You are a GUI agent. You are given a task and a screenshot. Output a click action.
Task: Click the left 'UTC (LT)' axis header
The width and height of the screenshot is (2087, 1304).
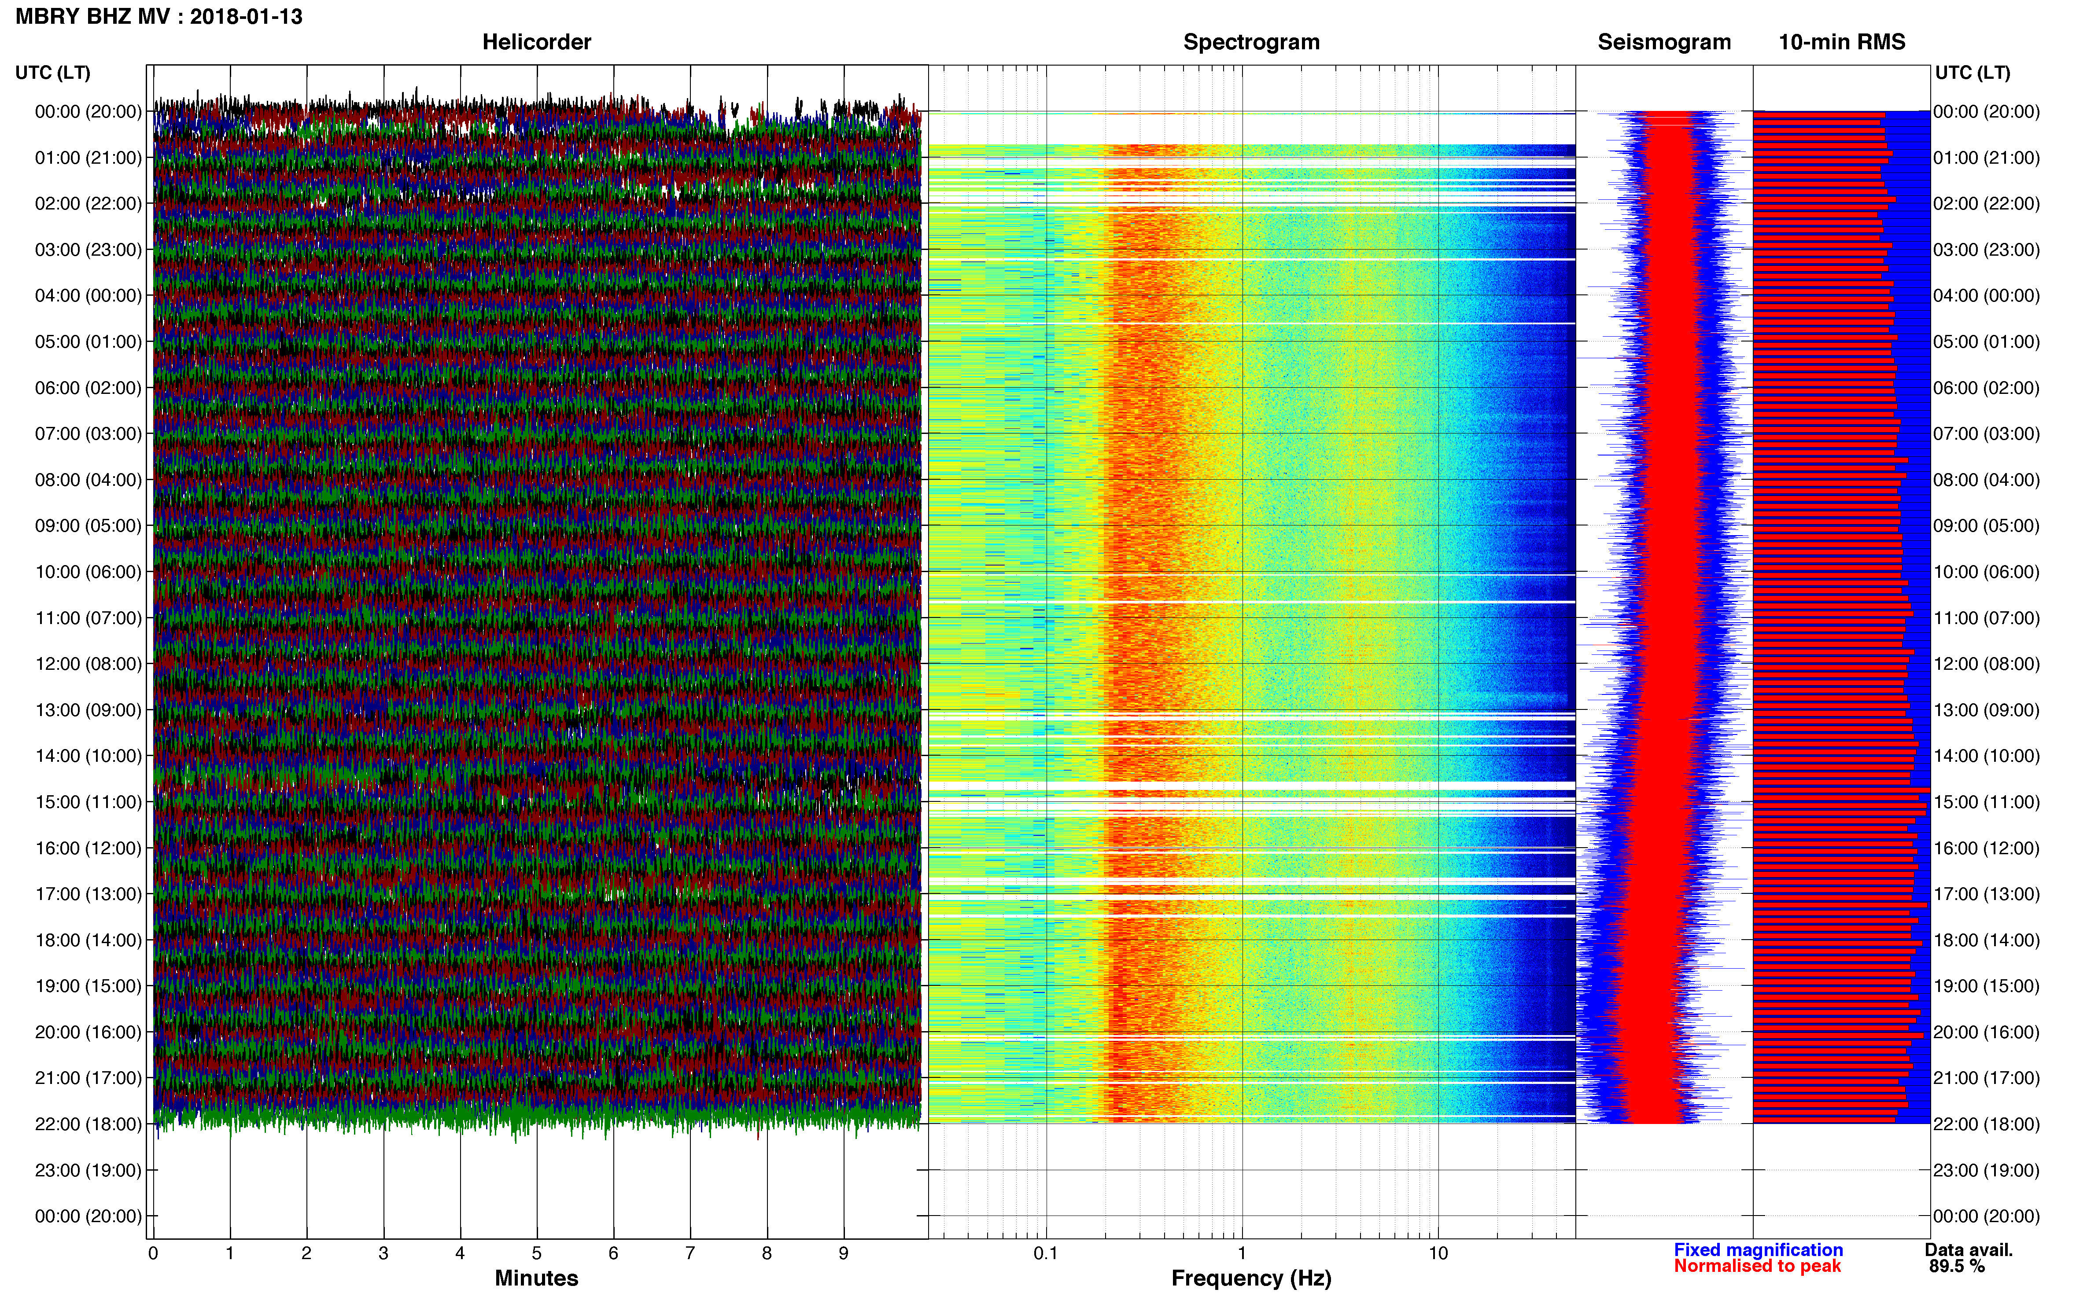coord(53,73)
